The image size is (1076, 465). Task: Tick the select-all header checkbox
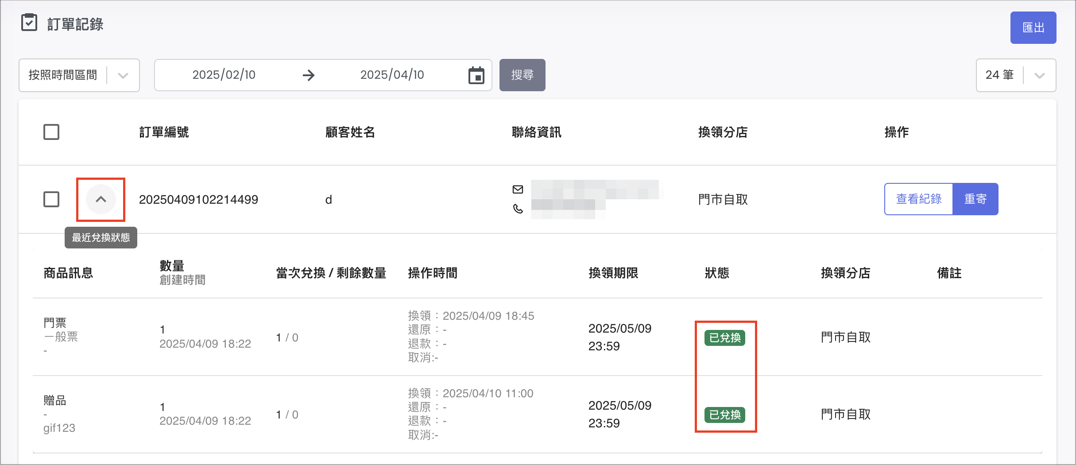[51, 132]
